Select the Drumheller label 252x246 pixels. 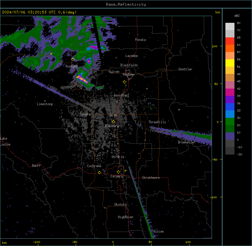click(187, 142)
